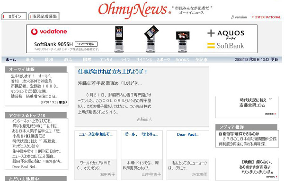
Task: Click the SoftBank logo in the ad
Action: tap(226, 46)
